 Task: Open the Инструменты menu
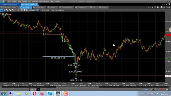[44, 1]
